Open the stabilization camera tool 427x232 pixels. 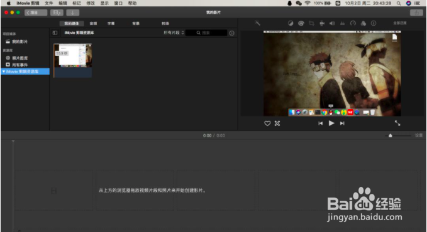click(322, 23)
